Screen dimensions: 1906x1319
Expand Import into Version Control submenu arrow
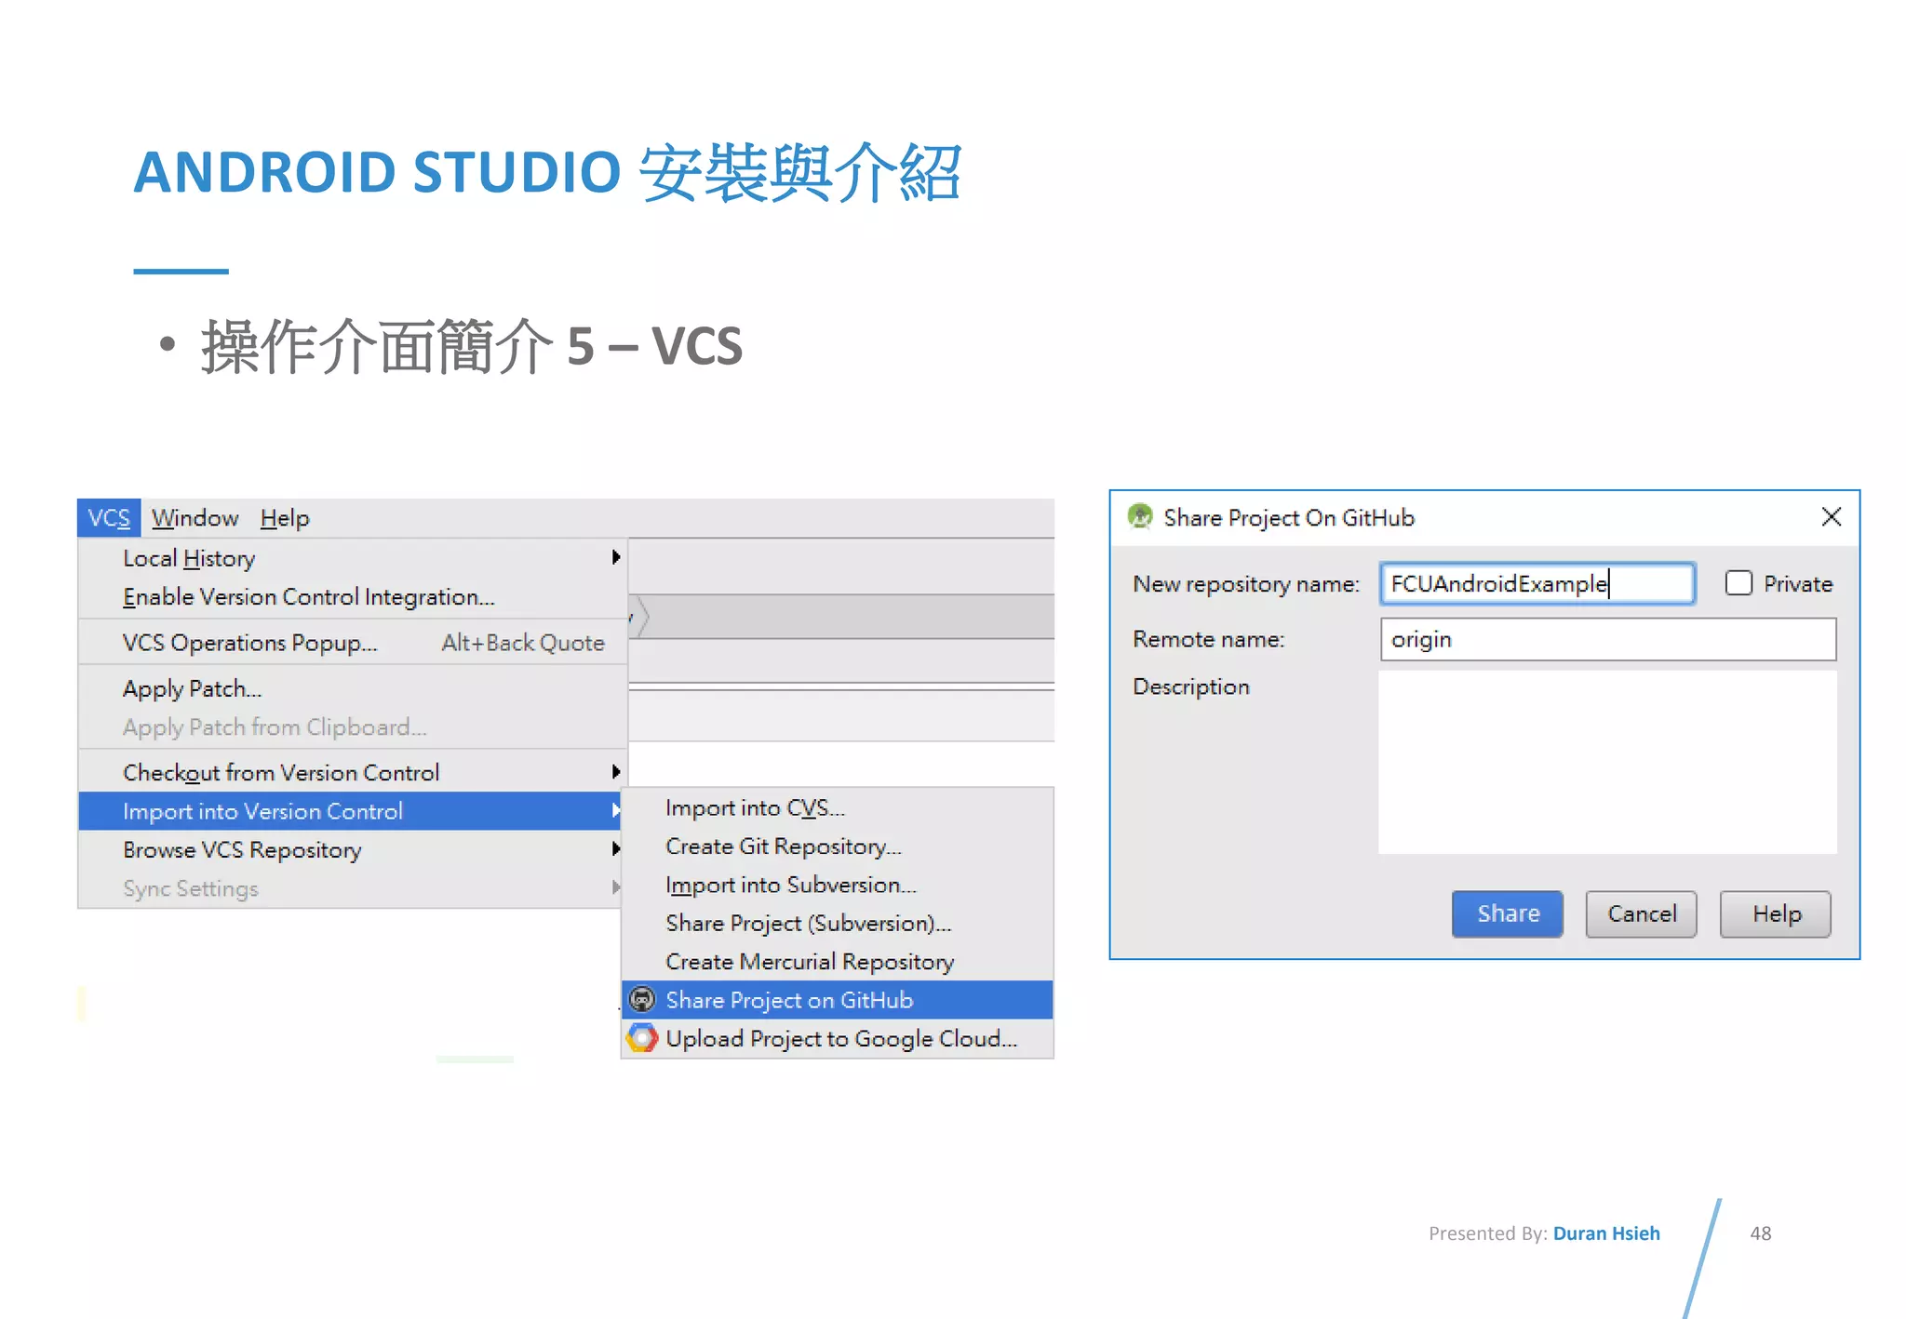(x=615, y=811)
